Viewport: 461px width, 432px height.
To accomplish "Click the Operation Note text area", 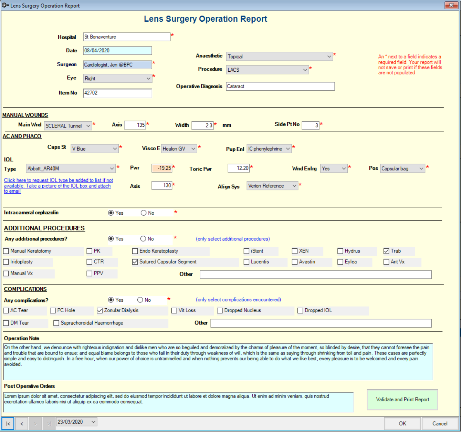I will [218, 361].
